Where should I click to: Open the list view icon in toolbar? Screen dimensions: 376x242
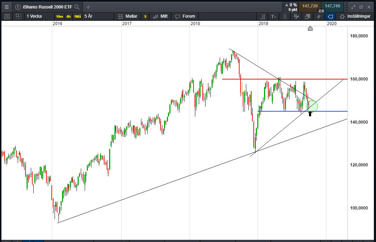tap(7, 16)
